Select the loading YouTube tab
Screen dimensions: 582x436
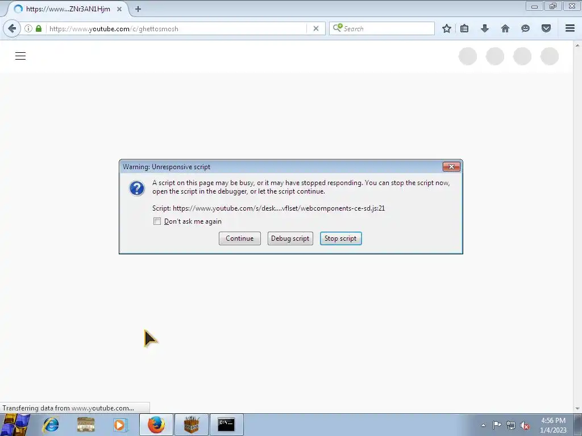pos(67,9)
